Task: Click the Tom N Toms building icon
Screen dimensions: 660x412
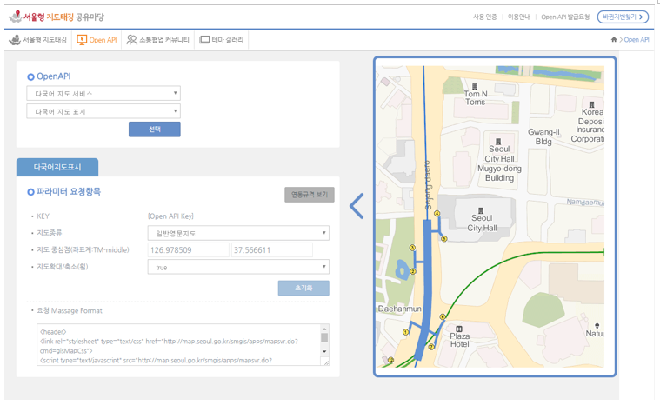Action: point(475,87)
